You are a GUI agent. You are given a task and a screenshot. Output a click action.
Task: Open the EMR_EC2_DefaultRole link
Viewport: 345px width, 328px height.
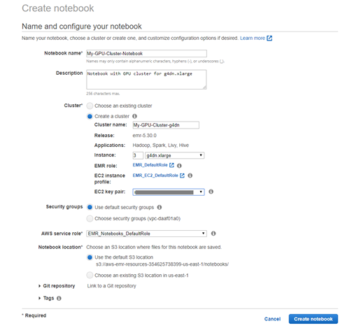pyautogui.click(x=155, y=176)
